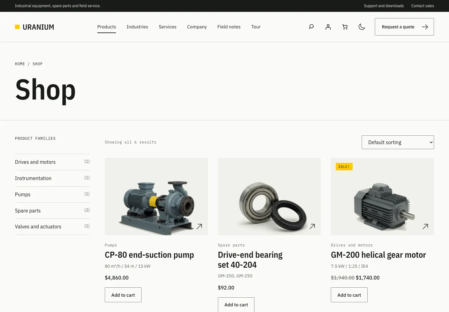The height and width of the screenshot is (312, 449).
Task: Toggle dark mode with the moon icon
Action: pyautogui.click(x=362, y=27)
